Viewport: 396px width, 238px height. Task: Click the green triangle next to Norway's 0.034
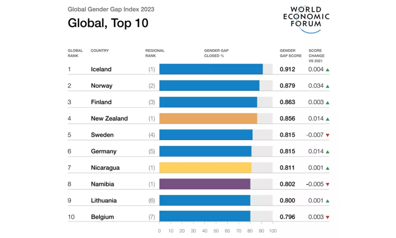tap(328, 85)
